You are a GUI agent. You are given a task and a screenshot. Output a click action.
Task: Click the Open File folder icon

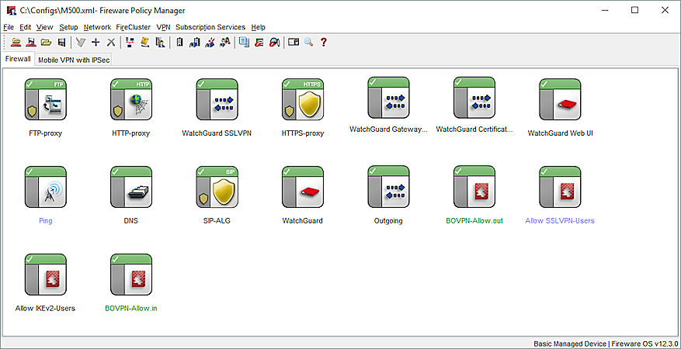(x=46, y=42)
